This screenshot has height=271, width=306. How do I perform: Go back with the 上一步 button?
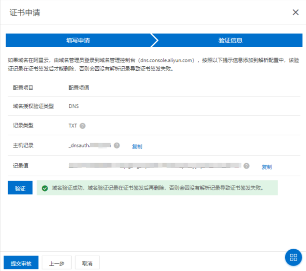57,263
